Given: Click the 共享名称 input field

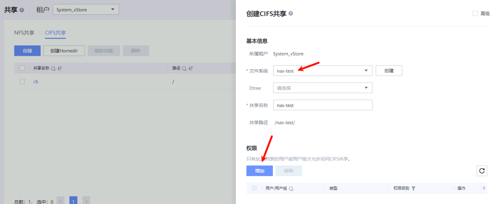Looking at the screenshot, I should pyautogui.click(x=322, y=105).
